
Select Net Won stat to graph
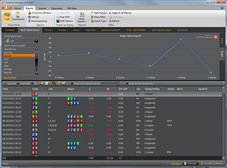19,52
